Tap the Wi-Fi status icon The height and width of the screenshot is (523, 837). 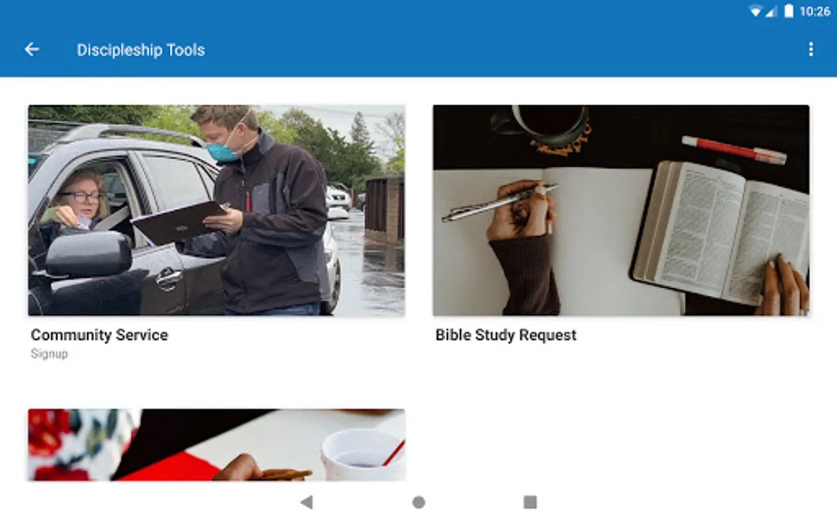755,11
